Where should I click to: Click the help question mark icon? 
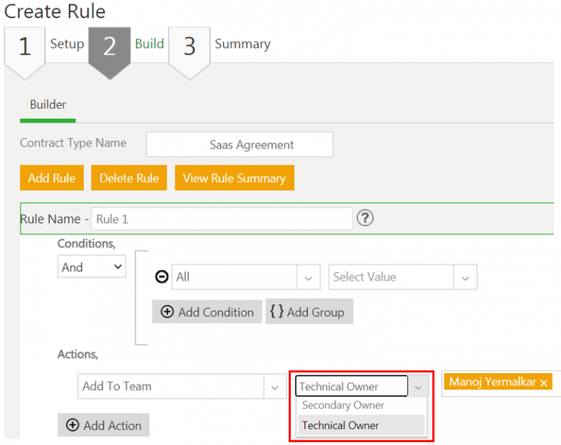(x=364, y=219)
